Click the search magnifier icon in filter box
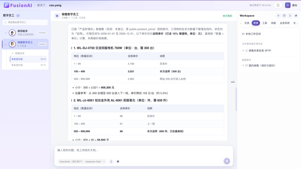The width and height of the screenshot is (301, 169). [5, 22]
